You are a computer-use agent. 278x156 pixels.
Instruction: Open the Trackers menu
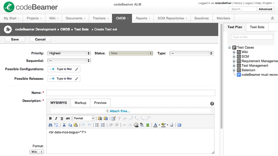[x=101, y=18]
